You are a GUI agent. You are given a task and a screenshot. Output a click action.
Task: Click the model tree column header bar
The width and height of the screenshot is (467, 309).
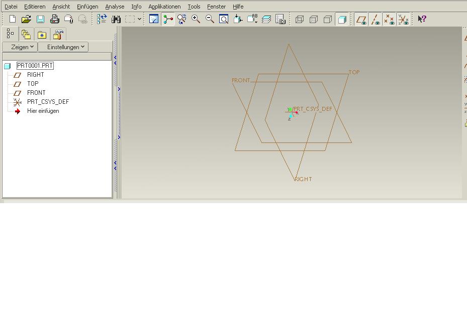coord(57,57)
